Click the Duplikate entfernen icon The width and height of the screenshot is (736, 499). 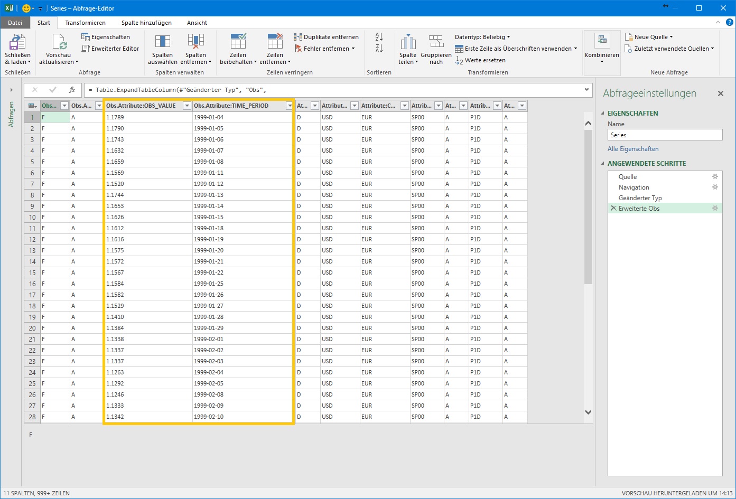(327, 36)
